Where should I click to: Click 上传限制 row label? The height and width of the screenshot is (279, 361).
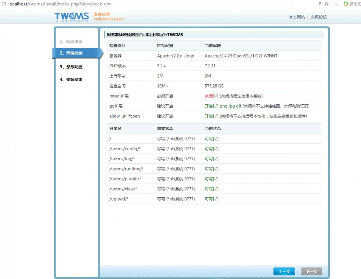point(117,76)
